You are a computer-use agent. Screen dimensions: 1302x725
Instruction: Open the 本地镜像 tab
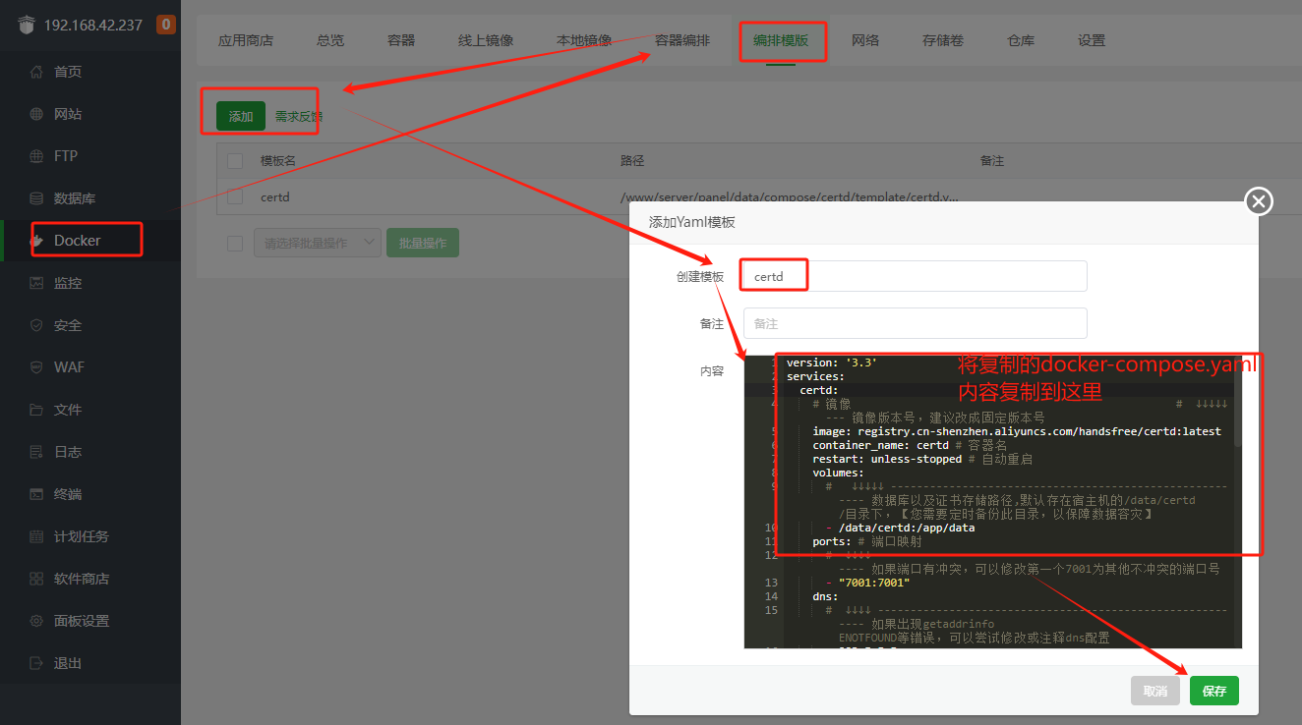(584, 40)
